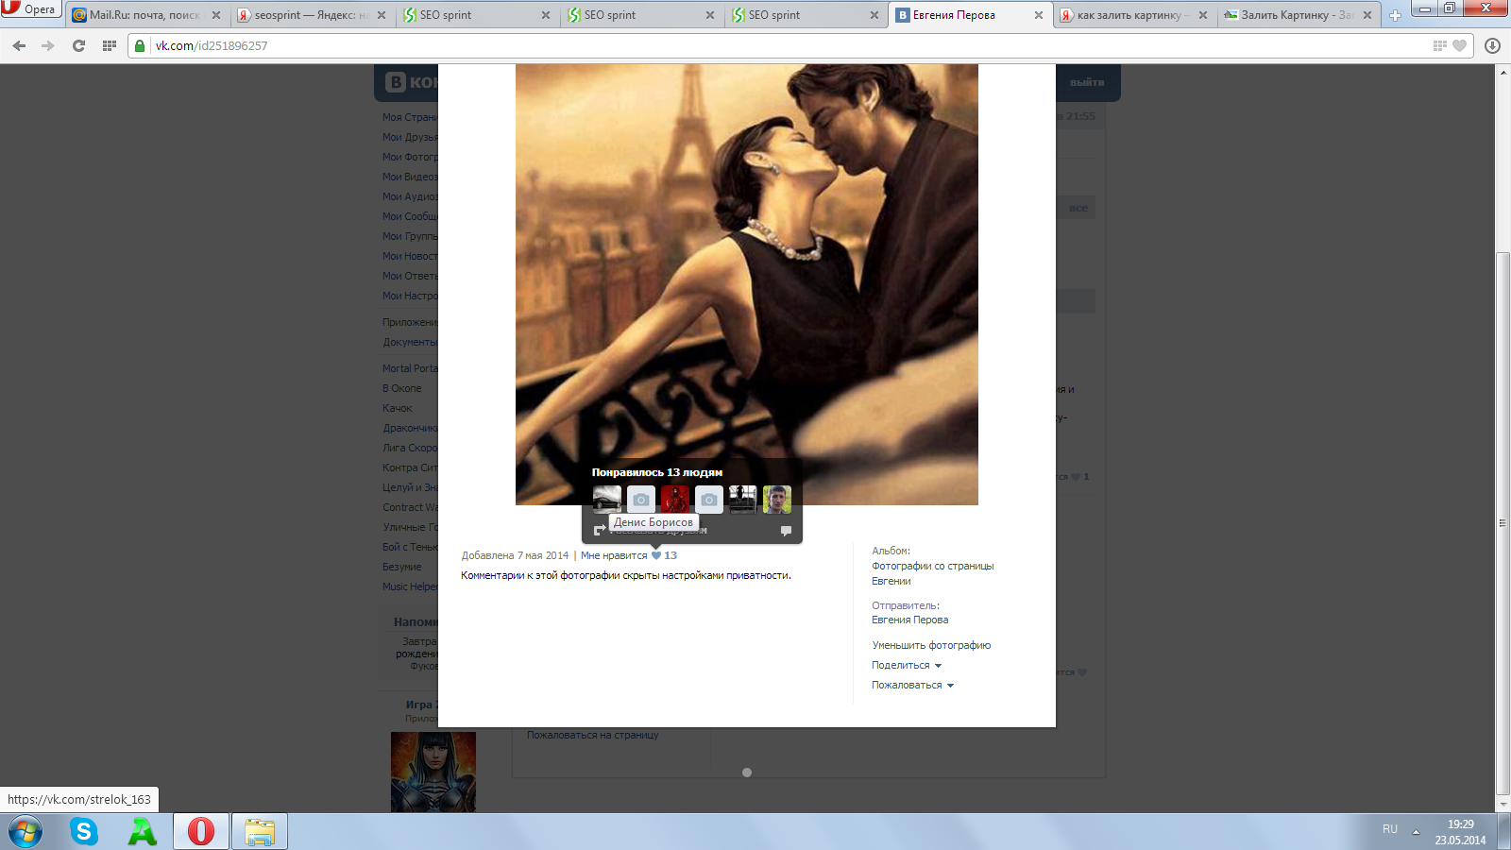Go forward with the browser forward arrow
The image size is (1511, 850).
(48, 45)
